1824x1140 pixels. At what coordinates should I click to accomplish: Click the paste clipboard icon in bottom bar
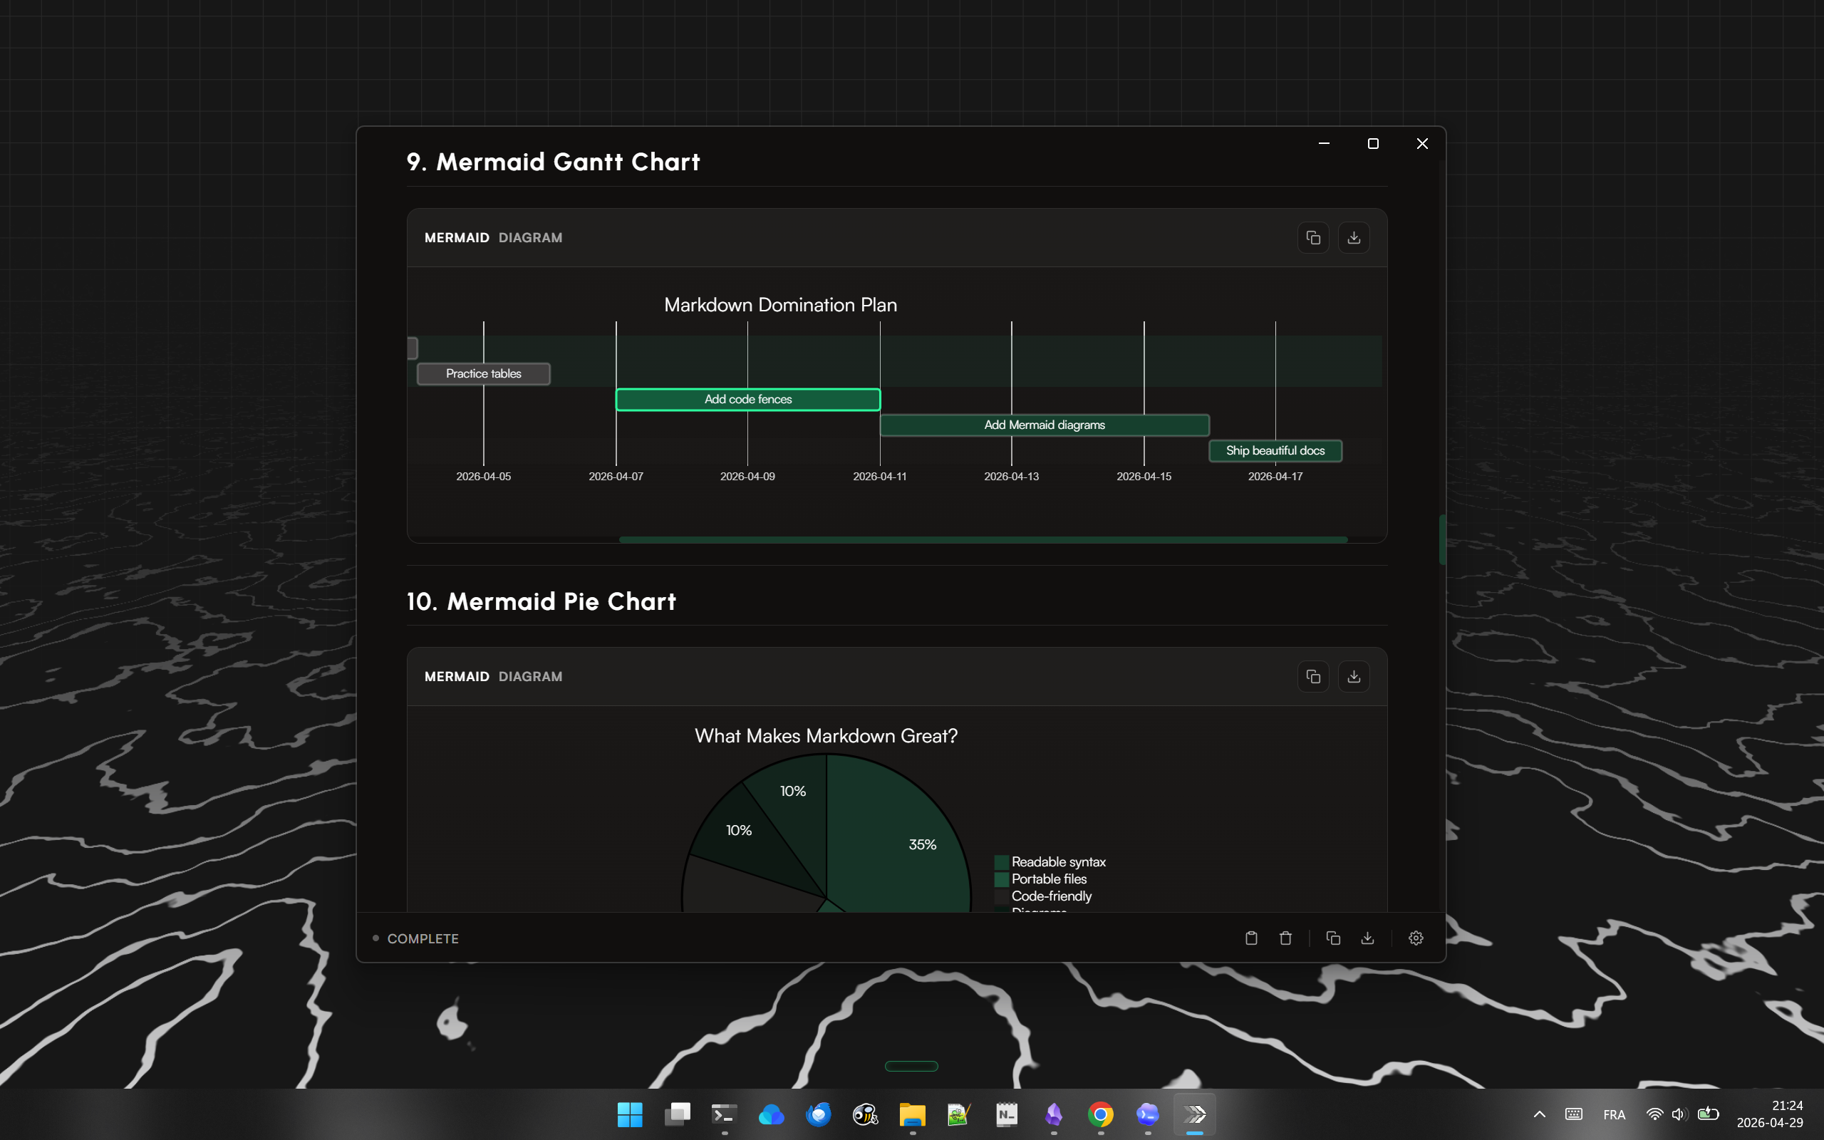(1251, 938)
